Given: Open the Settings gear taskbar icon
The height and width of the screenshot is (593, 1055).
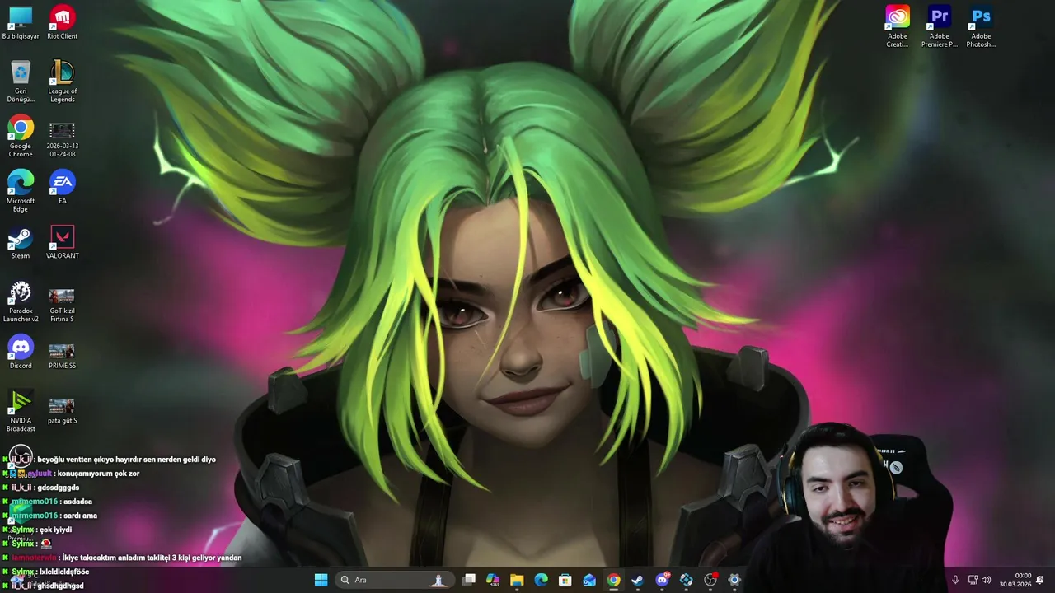Looking at the screenshot, I should [734, 580].
